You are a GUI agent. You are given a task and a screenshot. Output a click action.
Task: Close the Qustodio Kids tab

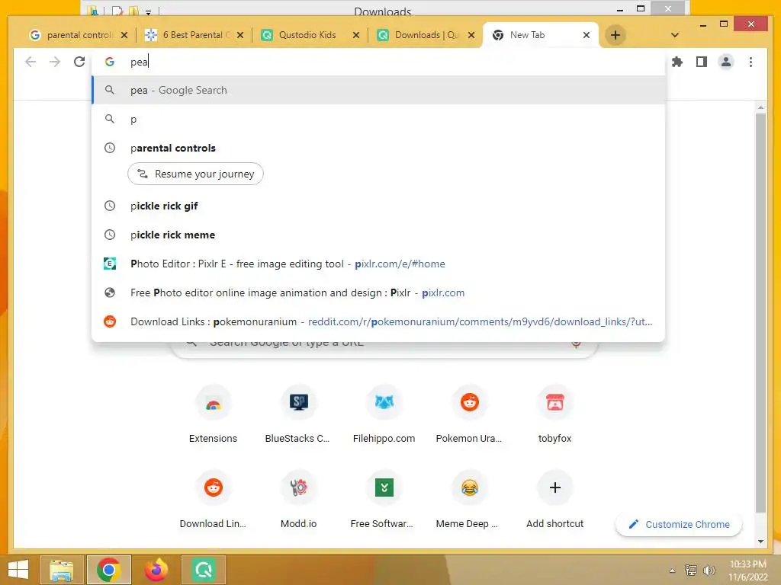pos(355,35)
